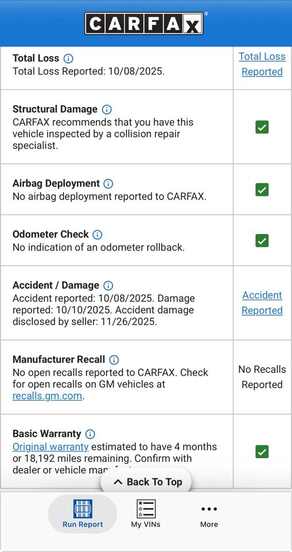Tap the Basic Warranty info icon
The image size is (292, 552).
click(90, 434)
